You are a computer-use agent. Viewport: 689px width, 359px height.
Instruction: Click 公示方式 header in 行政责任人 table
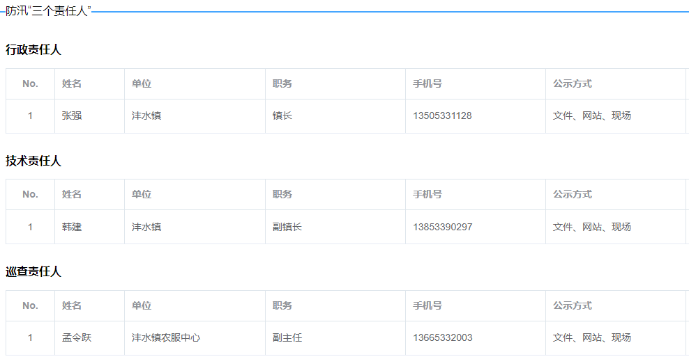click(x=572, y=83)
